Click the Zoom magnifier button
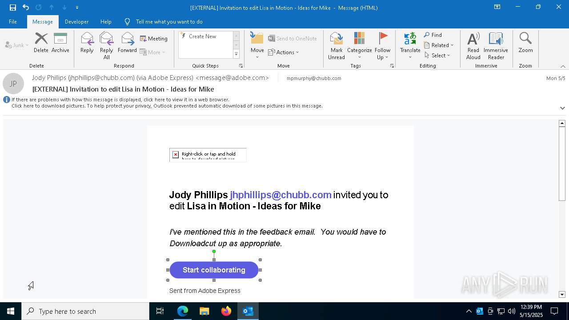 [525, 43]
